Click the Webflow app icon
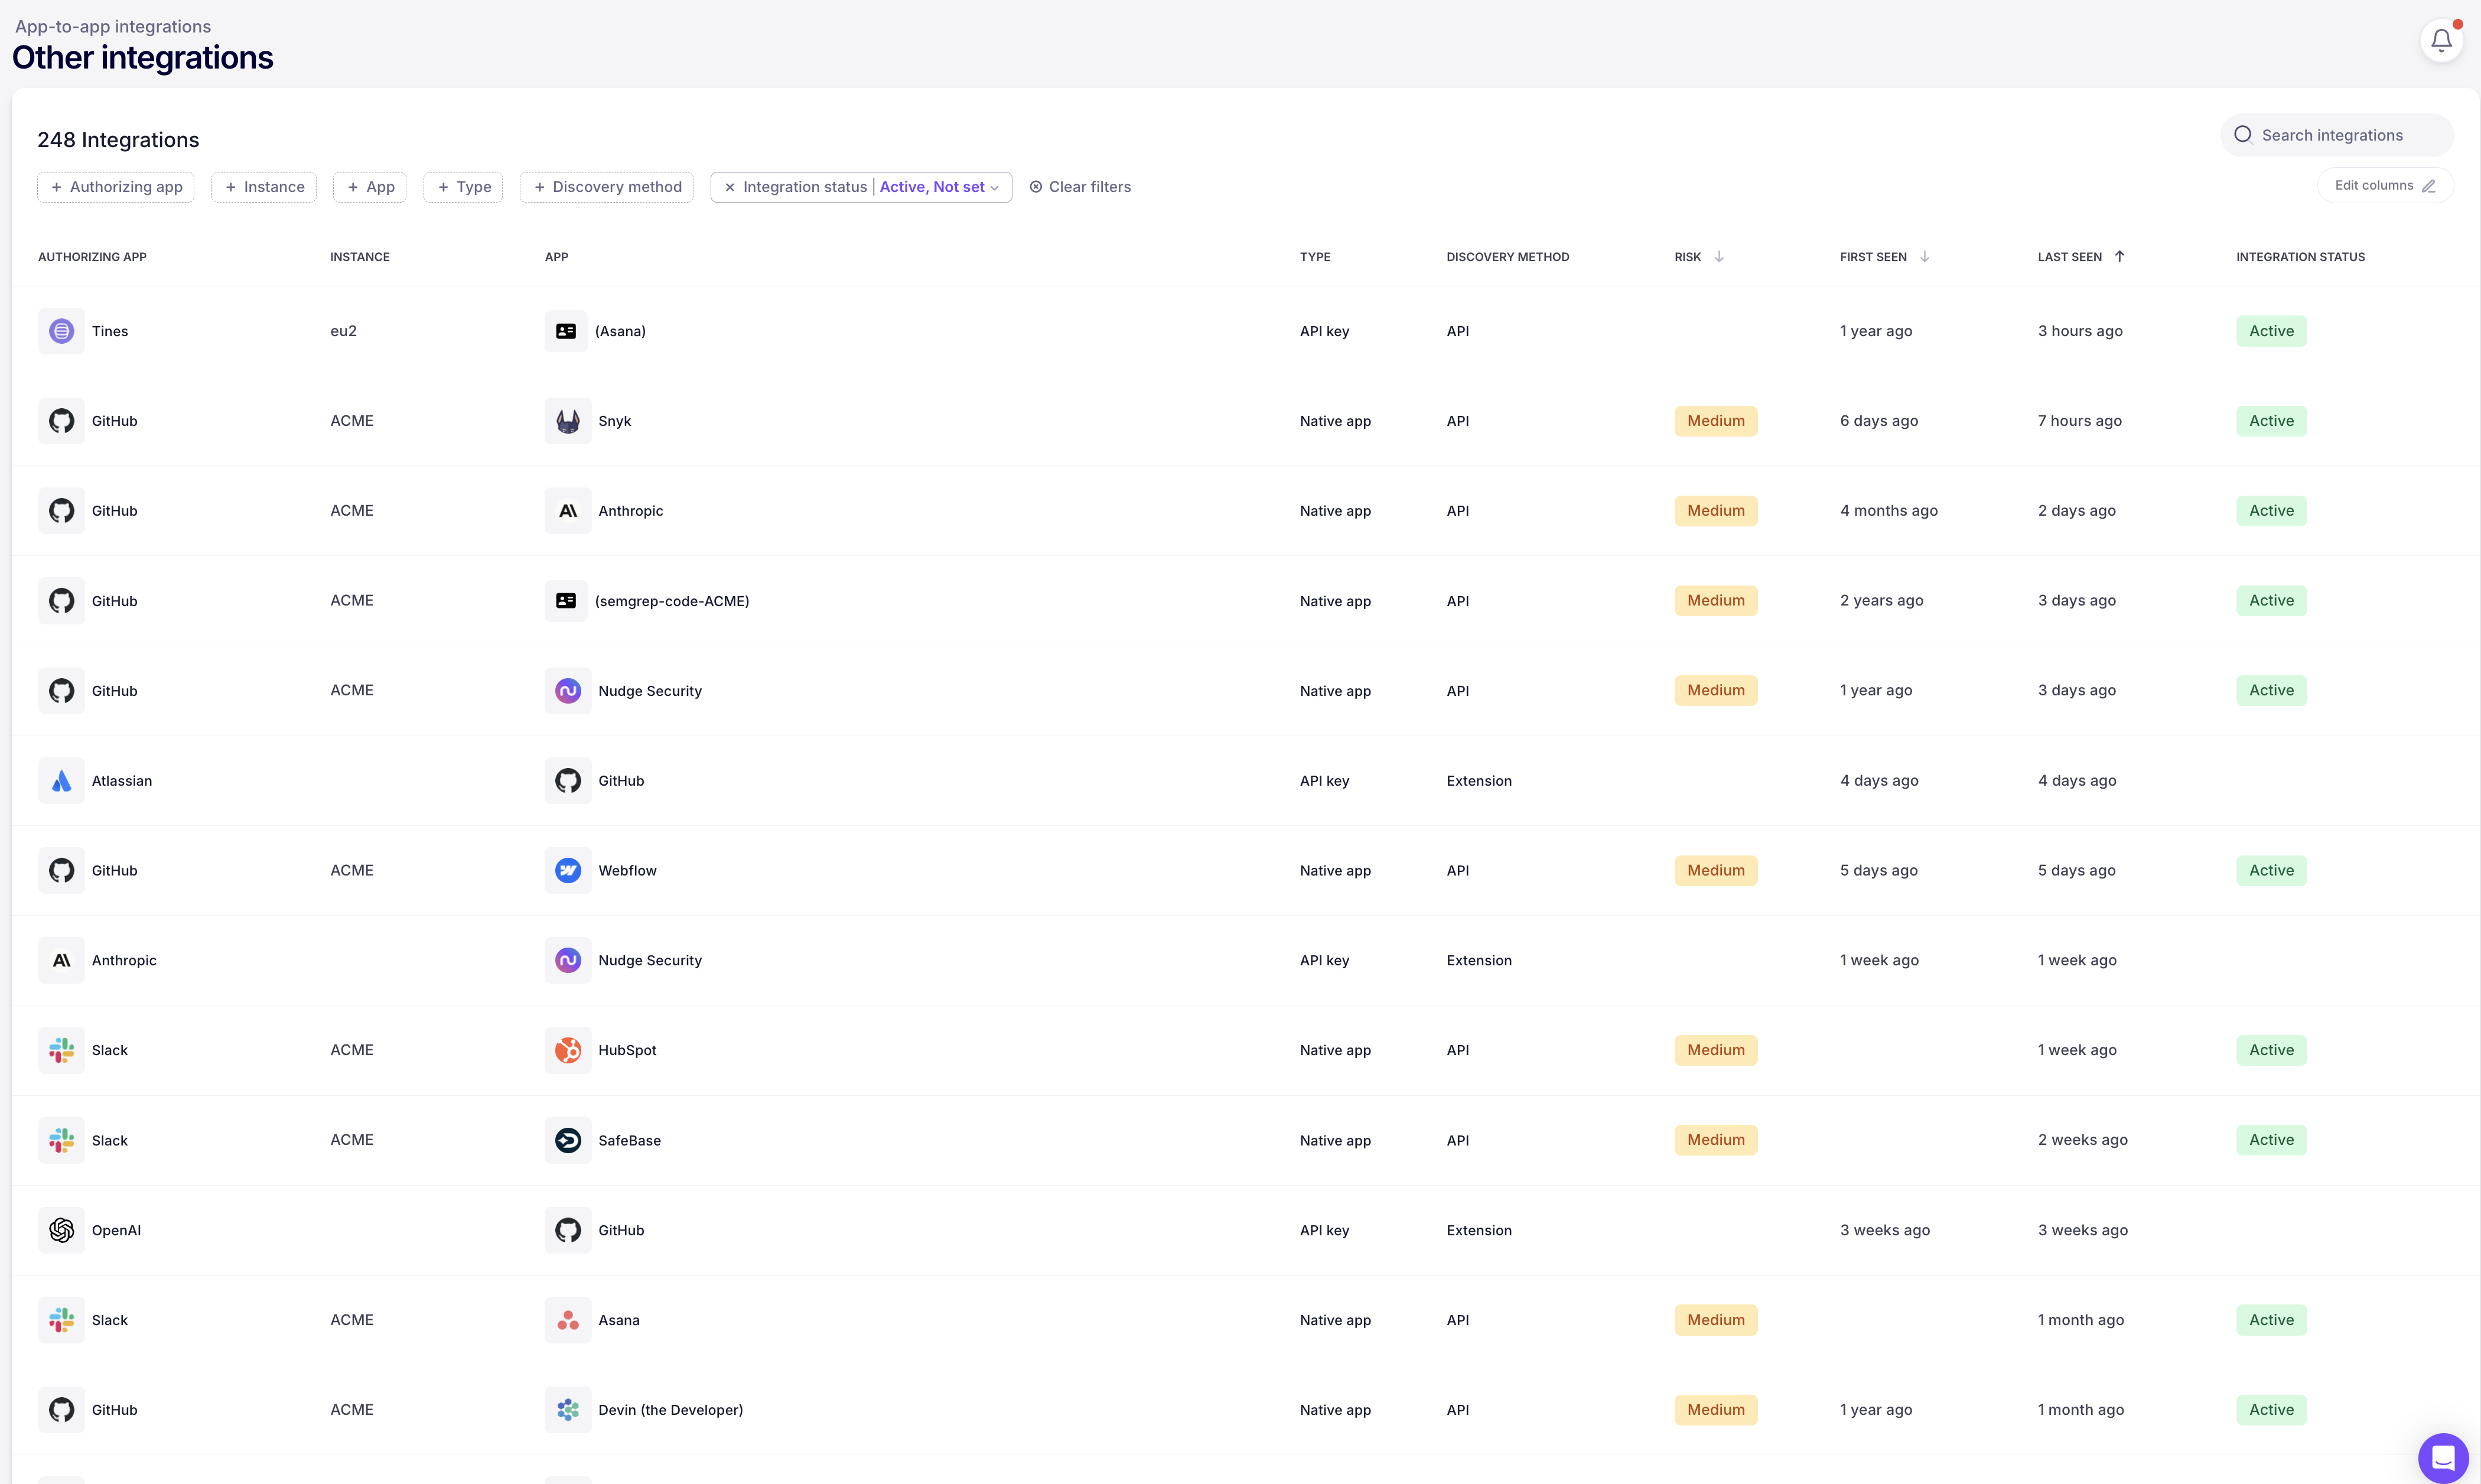 point(568,871)
